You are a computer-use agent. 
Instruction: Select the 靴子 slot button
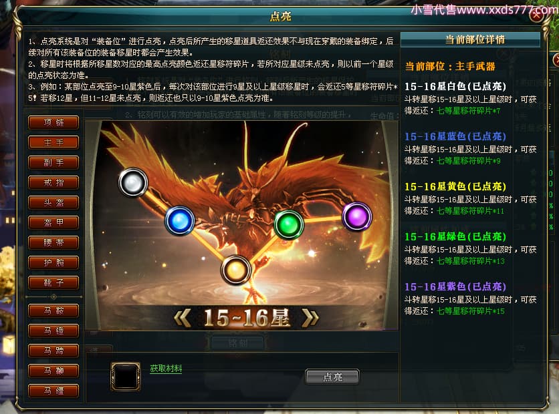pyautogui.click(x=53, y=282)
